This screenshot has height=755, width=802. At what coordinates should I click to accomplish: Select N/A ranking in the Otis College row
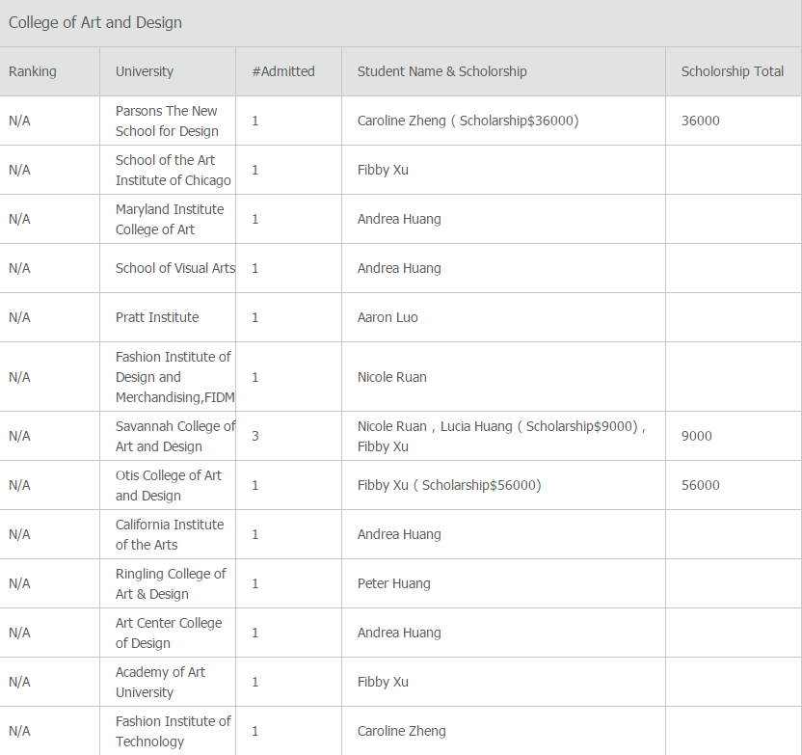click(19, 485)
